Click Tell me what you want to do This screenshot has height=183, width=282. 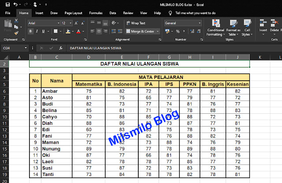[195, 13]
